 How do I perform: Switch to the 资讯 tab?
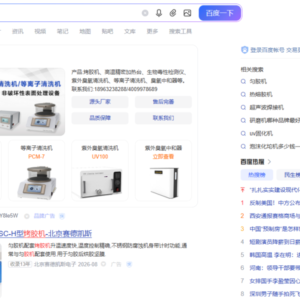pyautogui.click(x=17, y=31)
